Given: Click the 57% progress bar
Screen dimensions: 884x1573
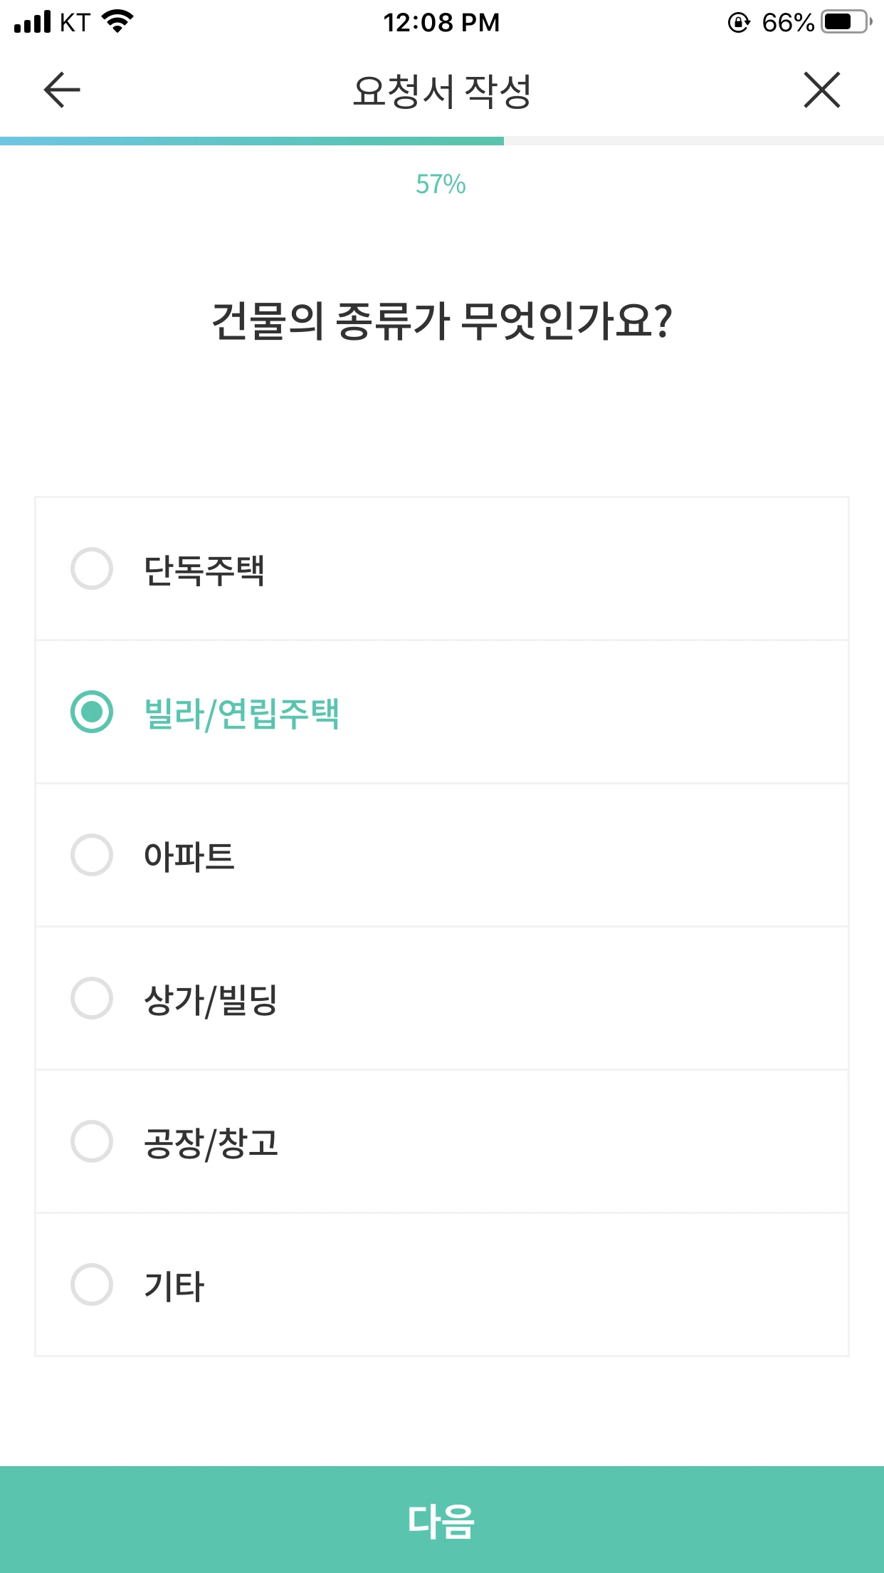Looking at the screenshot, I should (x=441, y=141).
